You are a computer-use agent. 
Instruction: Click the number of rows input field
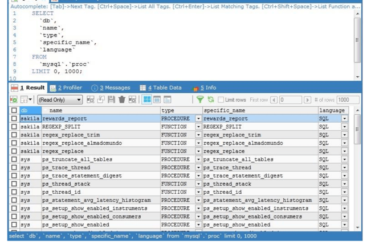click(348, 99)
